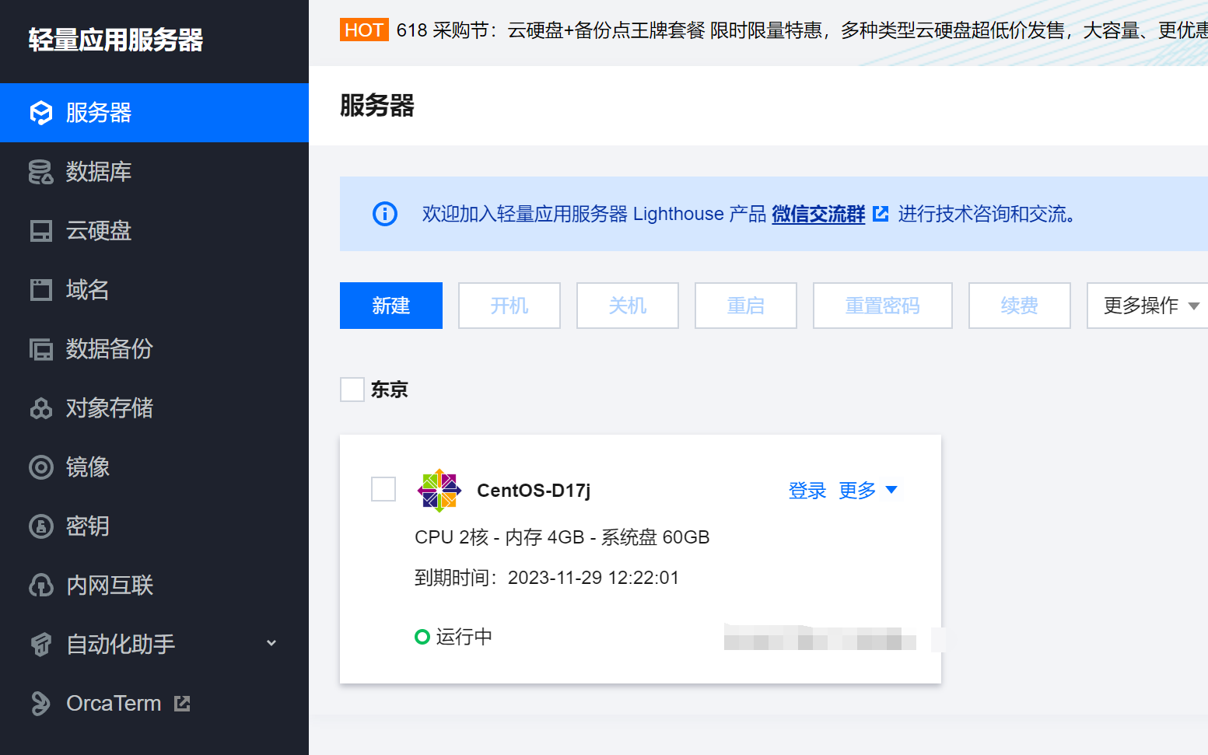1208x755 pixels.
Task: Open the 微信交流群 link
Action: pos(818,214)
